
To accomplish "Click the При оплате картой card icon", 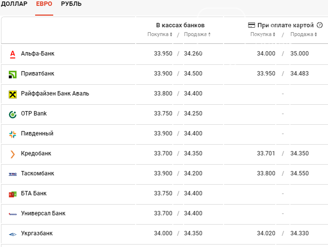I will (251, 25).
